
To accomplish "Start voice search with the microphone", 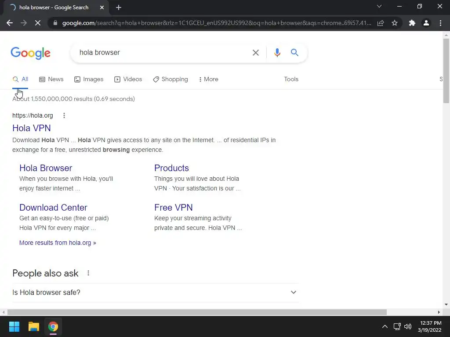I will click(x=277, y=53).
